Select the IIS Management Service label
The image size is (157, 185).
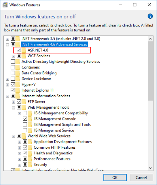(54, 130)
